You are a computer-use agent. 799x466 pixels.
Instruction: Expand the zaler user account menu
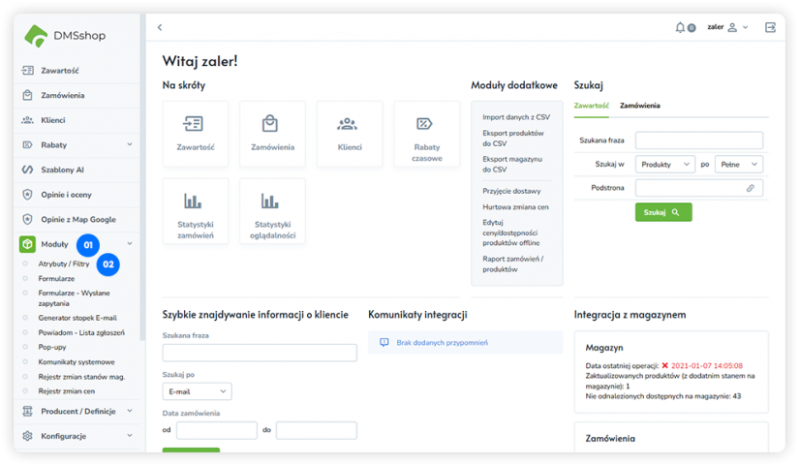pyautogui.click(x=727, y=27)
